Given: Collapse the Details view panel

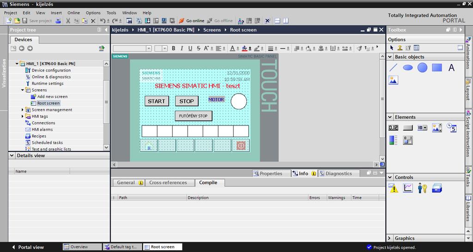Looking at the screenshot, I should click(12, 156).
